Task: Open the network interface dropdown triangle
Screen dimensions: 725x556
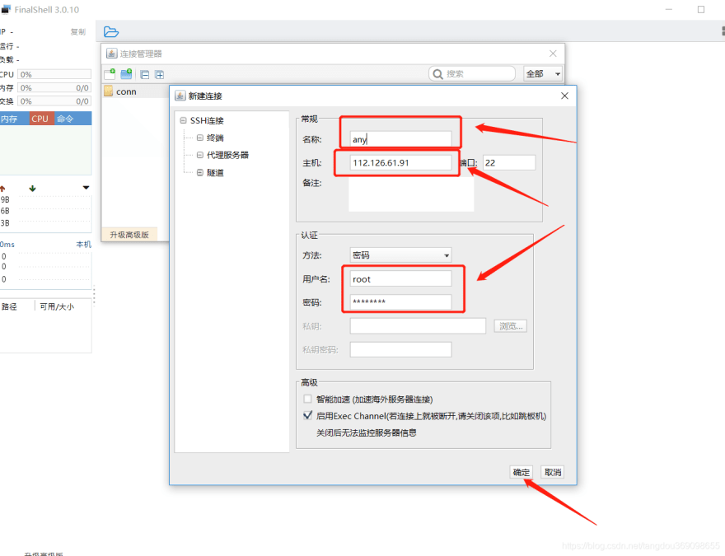Action: pos(86,188)
